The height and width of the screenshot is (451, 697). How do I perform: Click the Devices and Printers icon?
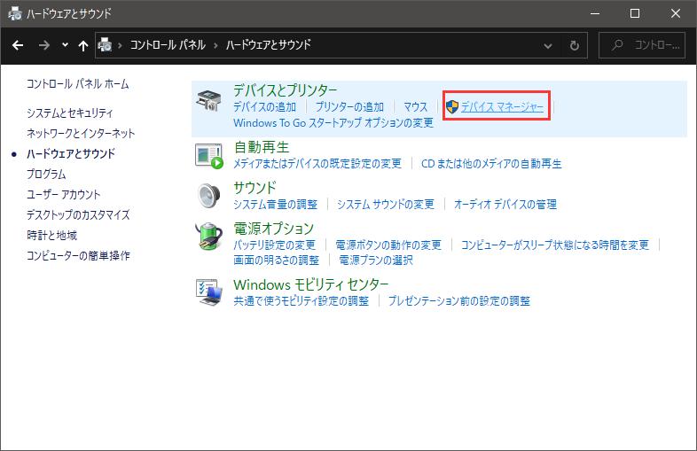(208, 100)
